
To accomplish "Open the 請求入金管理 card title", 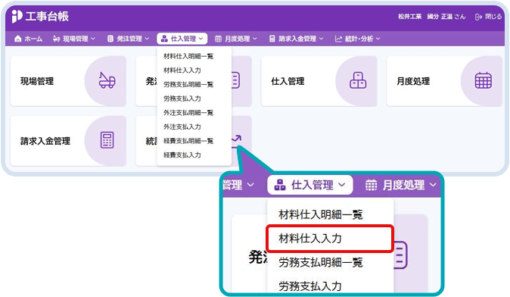I will 45,141.
